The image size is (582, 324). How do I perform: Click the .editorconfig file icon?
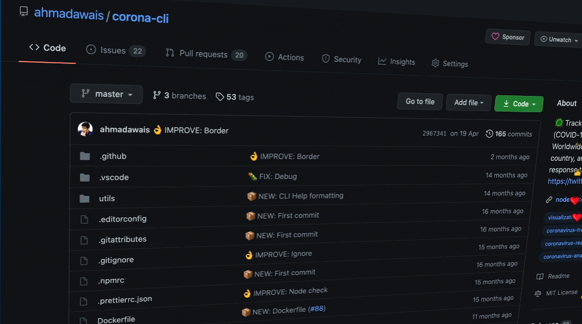pyautogui.click(x=84, y=219)
